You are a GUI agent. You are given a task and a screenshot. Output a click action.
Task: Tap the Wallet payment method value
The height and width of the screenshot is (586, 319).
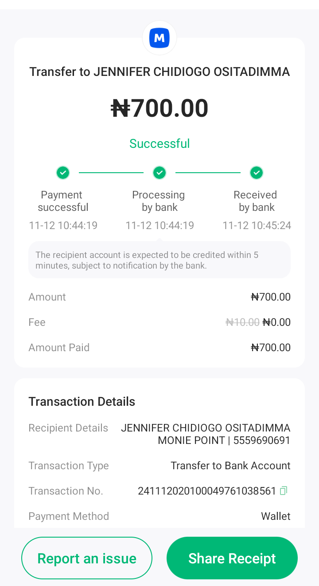pyautogui.click(x=276, y=516)
